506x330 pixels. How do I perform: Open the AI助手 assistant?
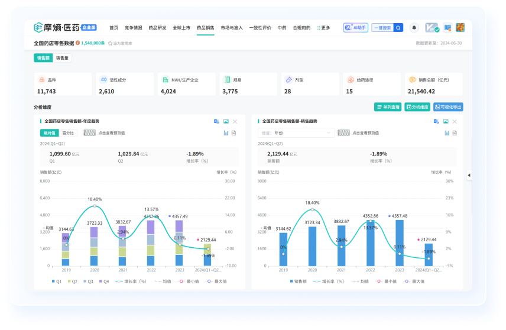click(355, 28)
